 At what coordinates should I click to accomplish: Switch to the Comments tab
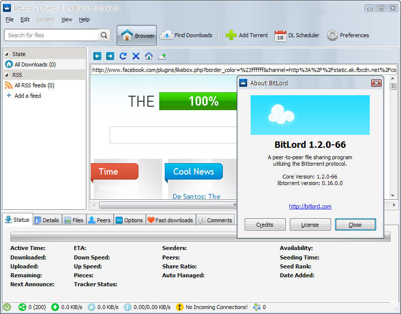[215, 220]
